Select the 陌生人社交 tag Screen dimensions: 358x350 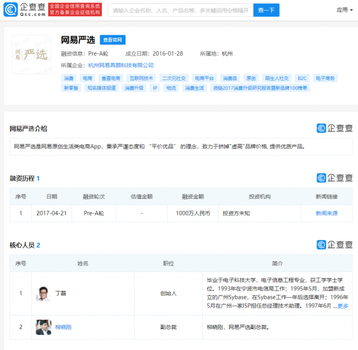click(277, 78)
